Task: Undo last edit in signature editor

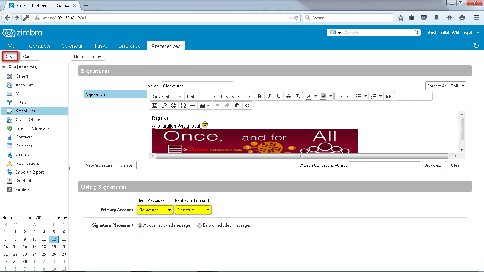Action: click(x=218, y=106)
